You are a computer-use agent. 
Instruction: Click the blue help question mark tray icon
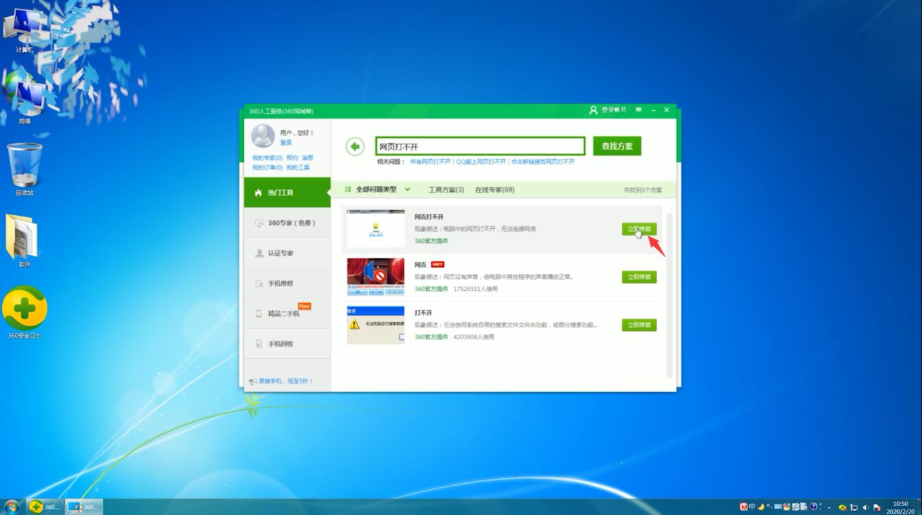tap(813, 507)
